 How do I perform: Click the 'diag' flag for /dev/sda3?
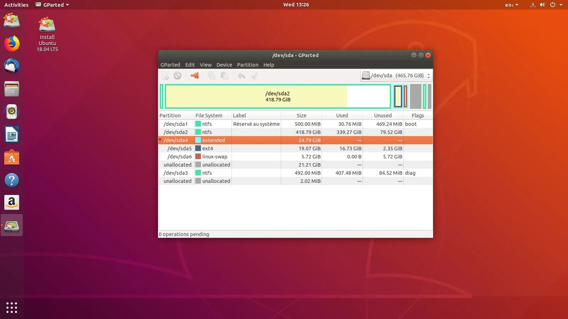[410, 173]
